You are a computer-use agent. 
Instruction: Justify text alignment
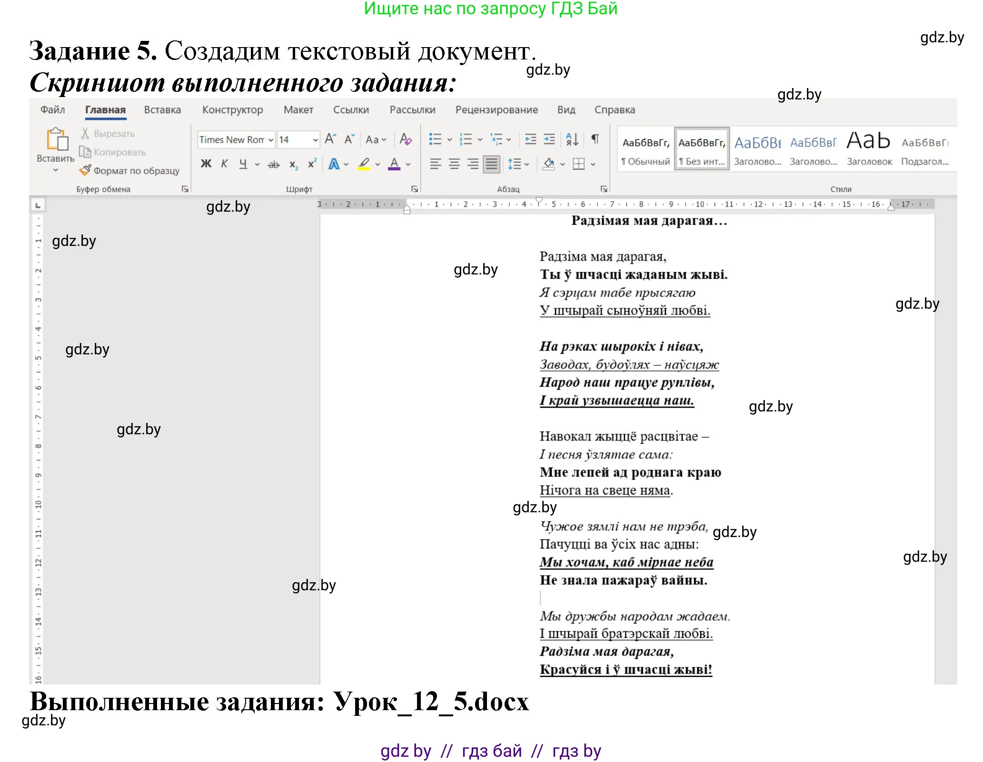[491, 164]
